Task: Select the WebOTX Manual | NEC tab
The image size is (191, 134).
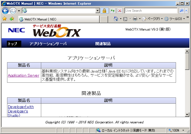Action: tap(59, 19)
